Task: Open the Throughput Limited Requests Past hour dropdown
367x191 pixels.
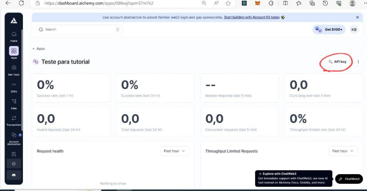Action: (343, 151)
